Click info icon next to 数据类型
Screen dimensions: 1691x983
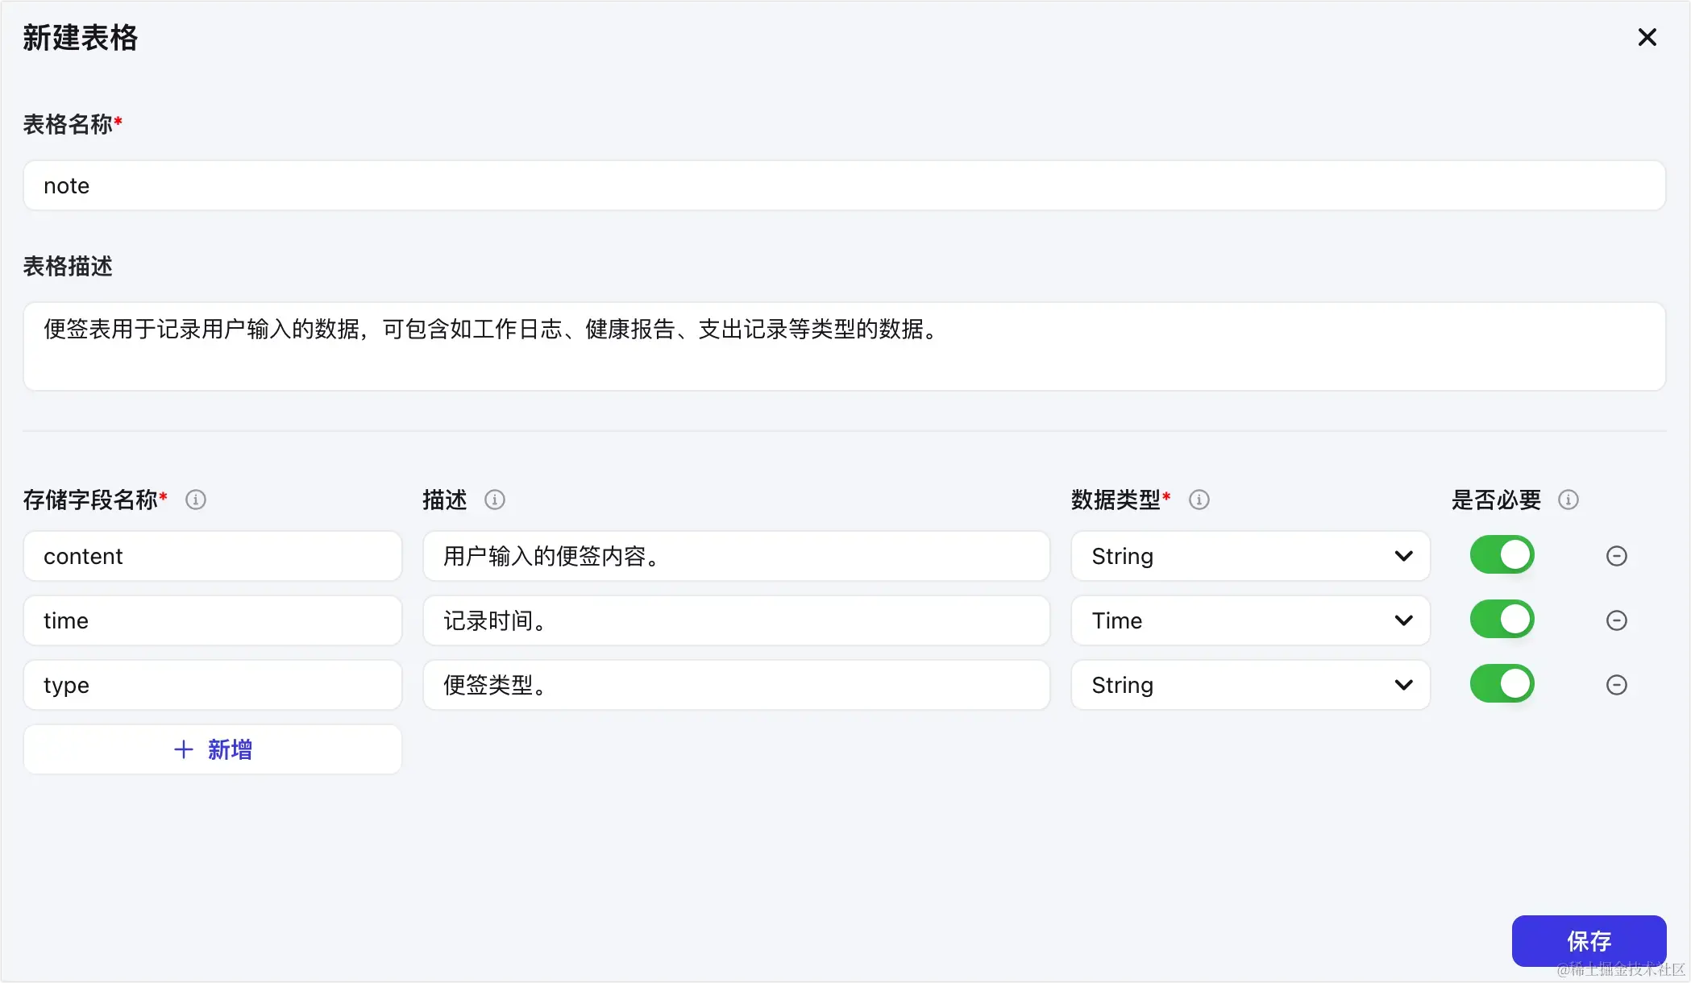tap(1199, 500)
